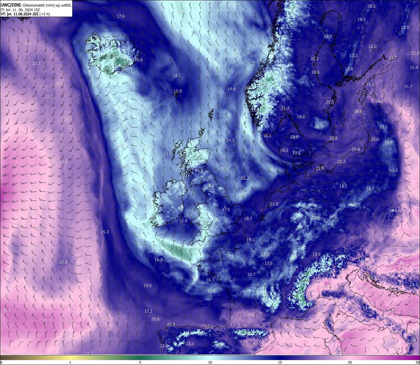Click the 12.7 value over Poland
Viewport: 420px width, 365px height.
coord(370,189)
